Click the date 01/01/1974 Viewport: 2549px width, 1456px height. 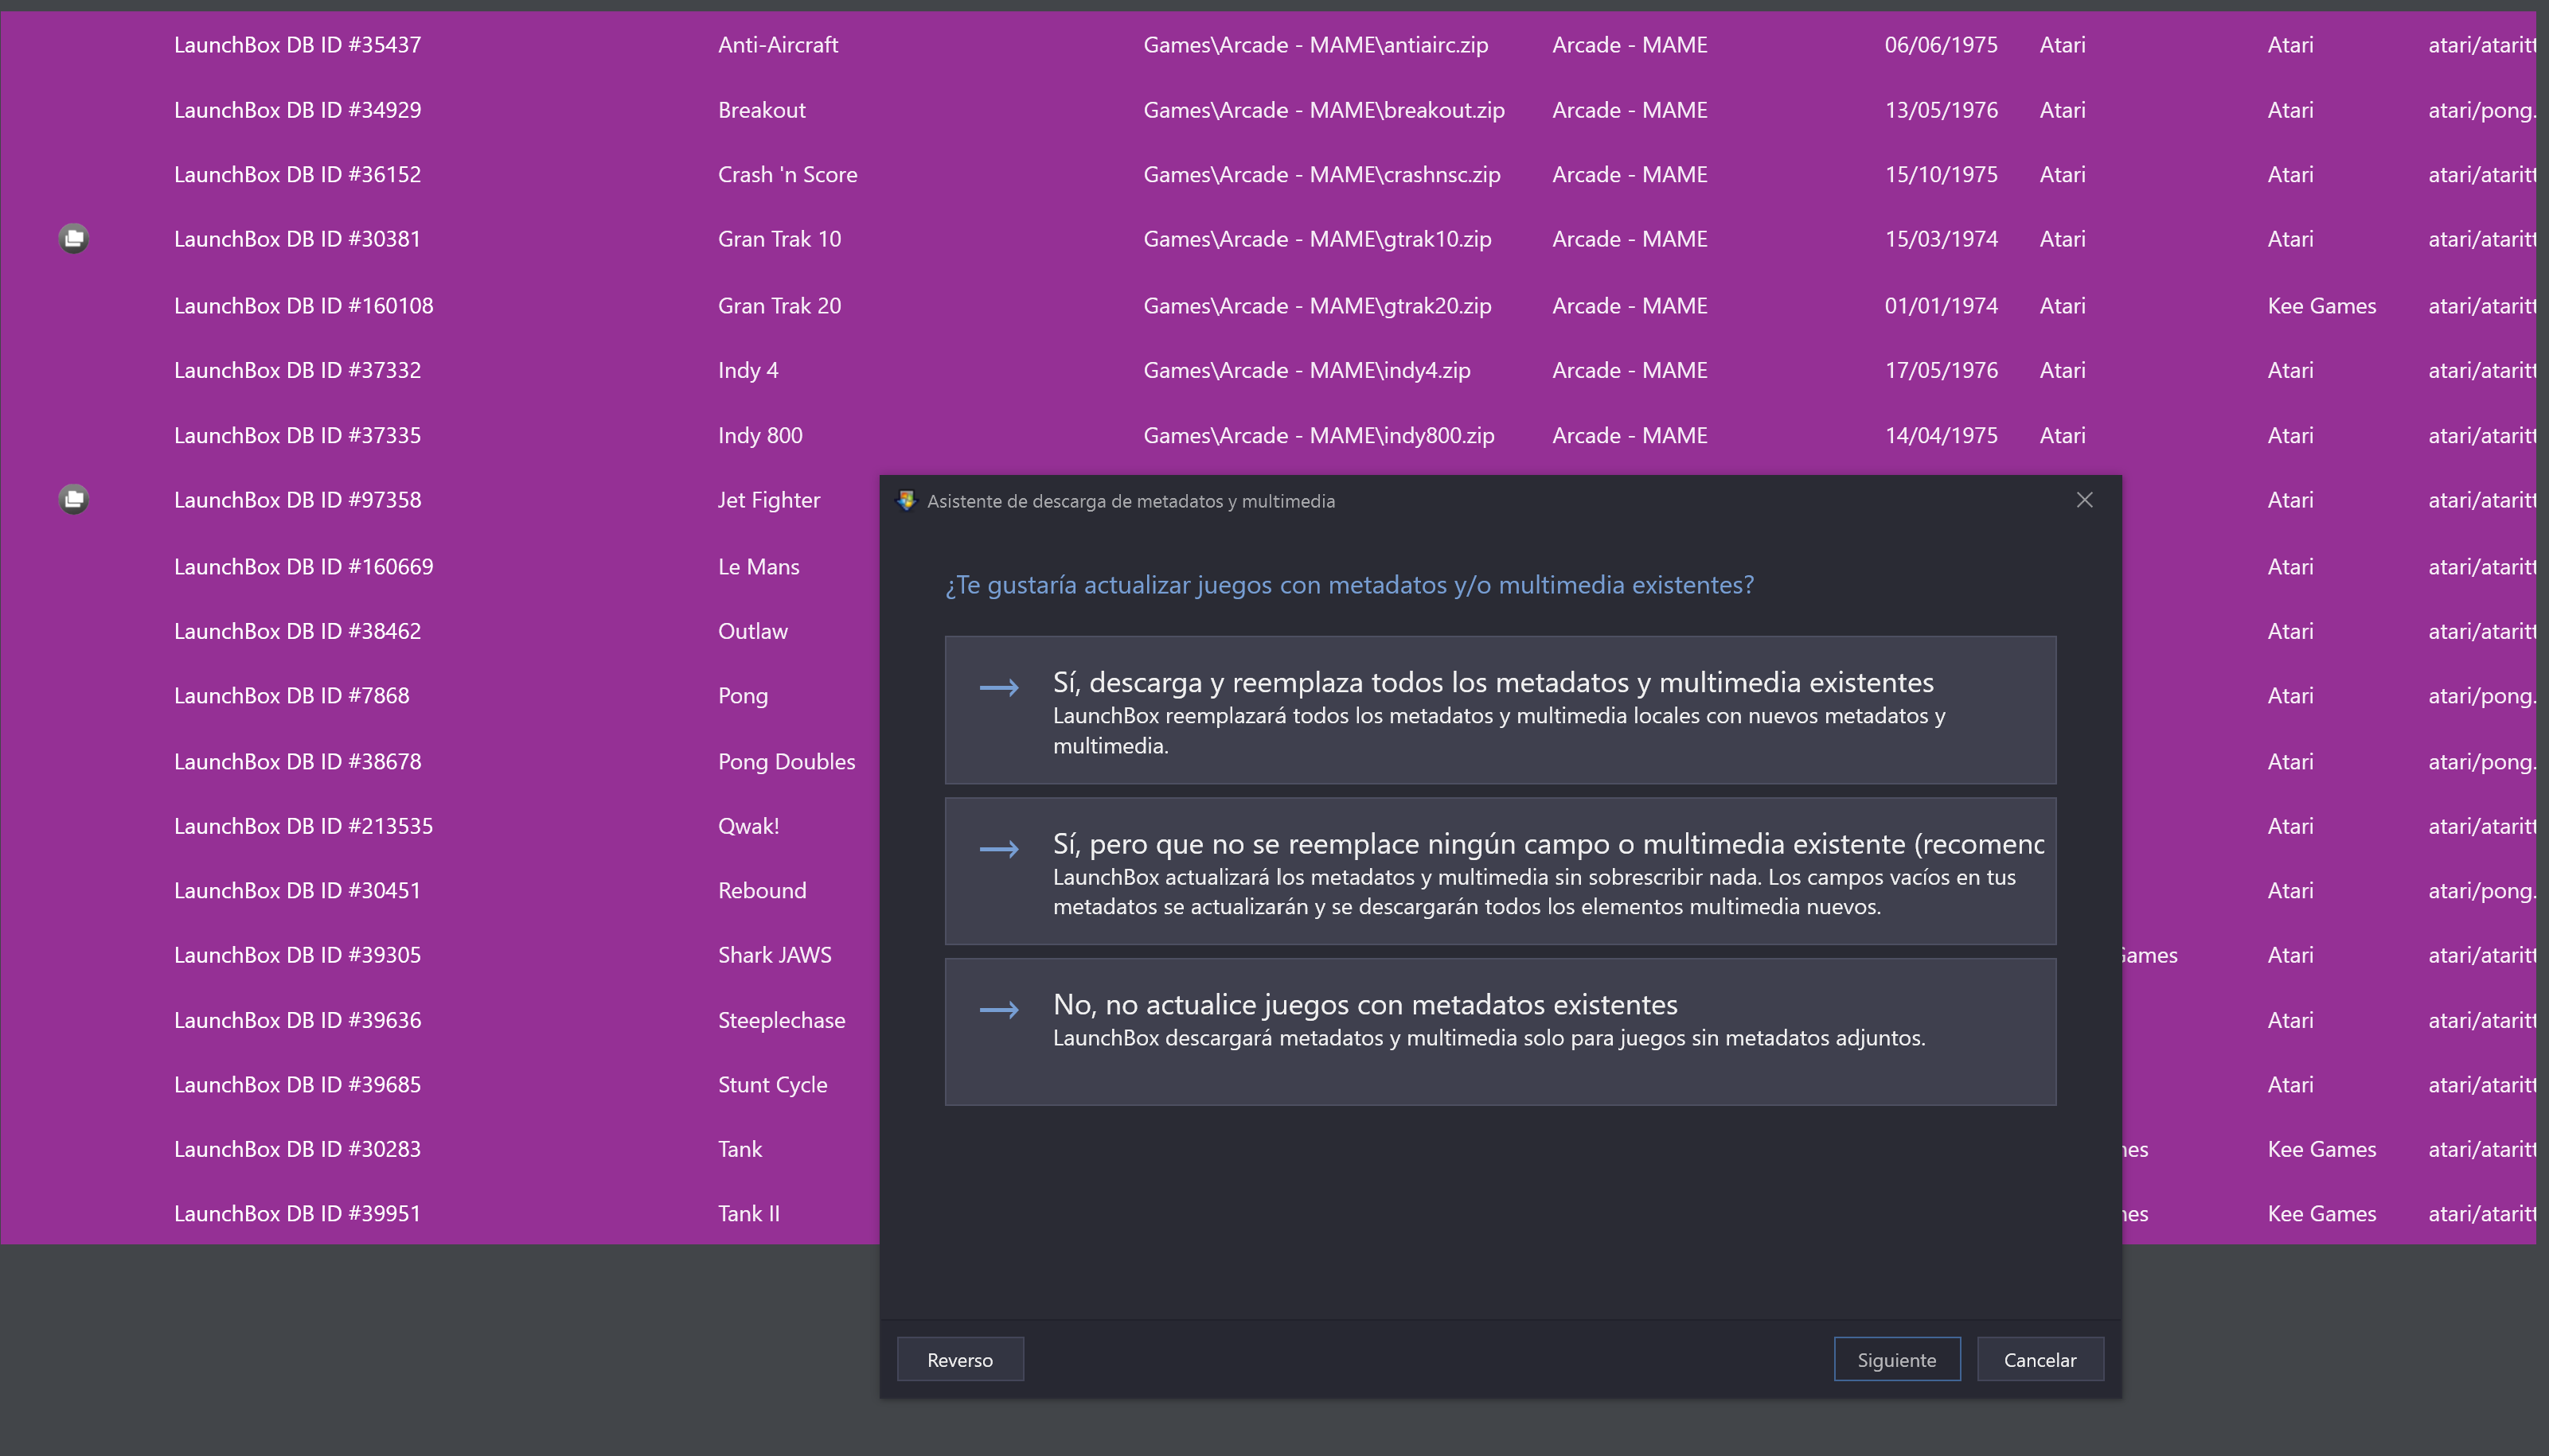pyautogui.click(x=1941, y=306)
